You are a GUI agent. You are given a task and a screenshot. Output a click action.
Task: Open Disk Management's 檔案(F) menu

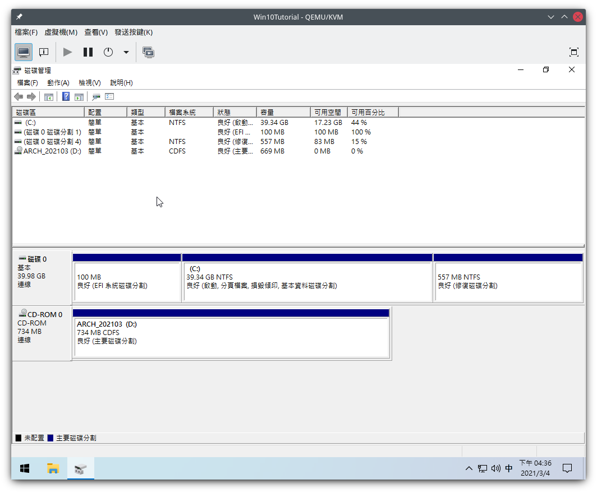click(x=27, y=83)
